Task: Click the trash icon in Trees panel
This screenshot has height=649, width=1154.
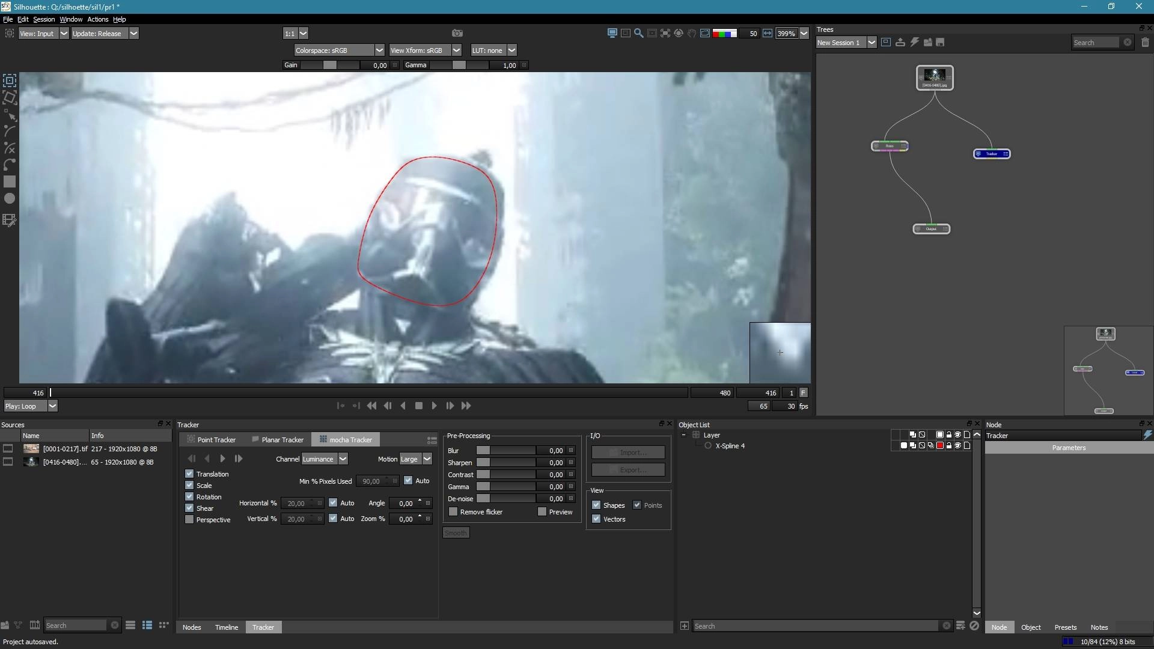Action: pos(1145,42)
